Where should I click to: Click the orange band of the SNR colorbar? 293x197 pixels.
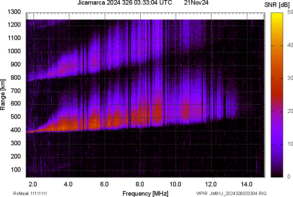click(x=278, y=61)
